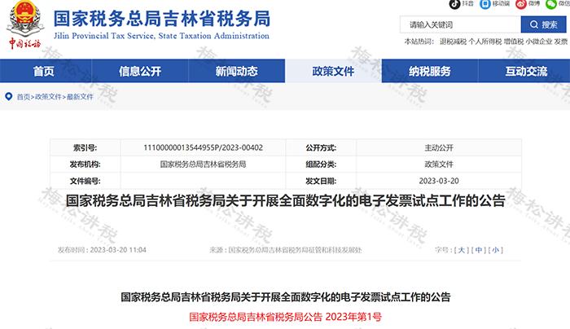Select the 政策文件 navigation tab
Viewport: 570px width, 329px height.
tap(333, 71)
